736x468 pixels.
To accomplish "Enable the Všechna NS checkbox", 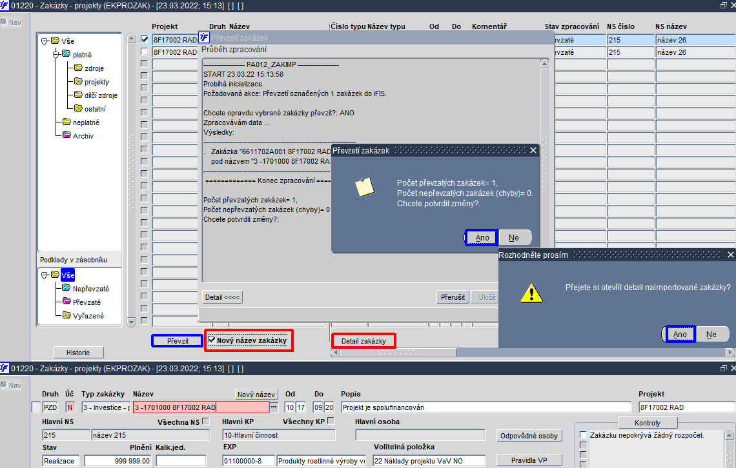I will tap(205, 422).
